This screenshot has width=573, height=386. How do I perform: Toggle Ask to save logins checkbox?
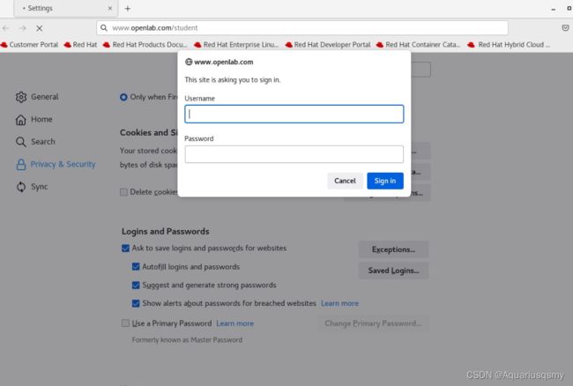click(x=125, y=249)
